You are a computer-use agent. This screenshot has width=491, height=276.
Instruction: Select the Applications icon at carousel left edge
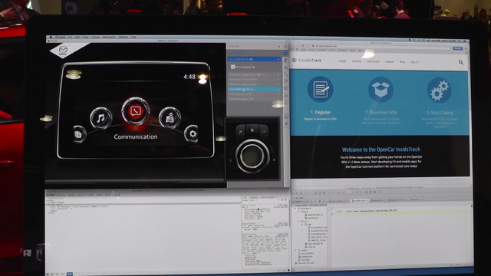pyautogui.click(x=79, y=135)
